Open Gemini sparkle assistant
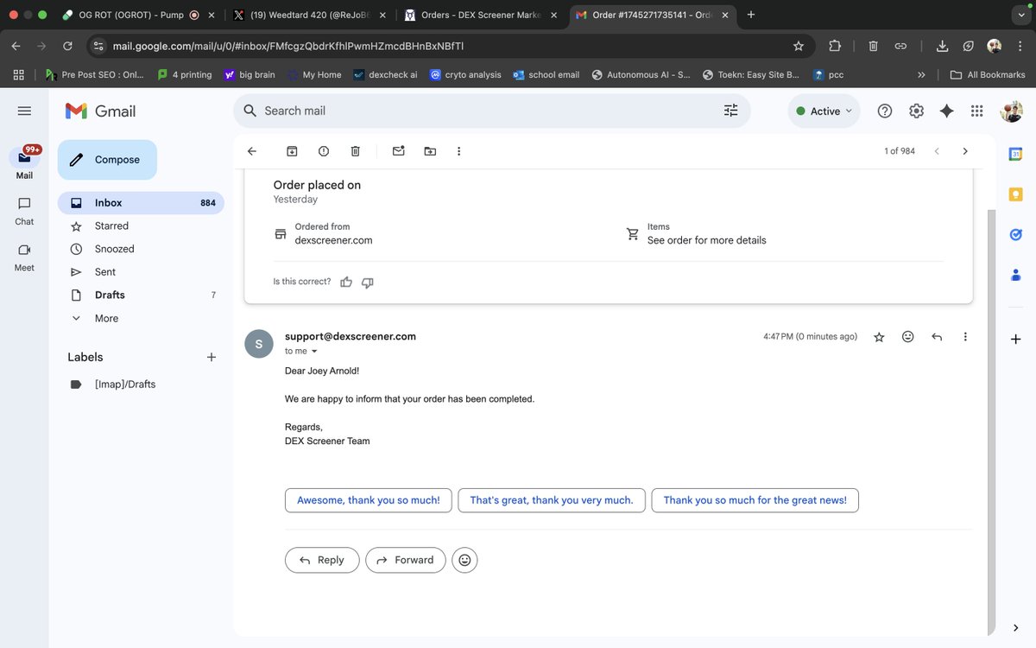 pyautogui.click(x=946, y=111)
